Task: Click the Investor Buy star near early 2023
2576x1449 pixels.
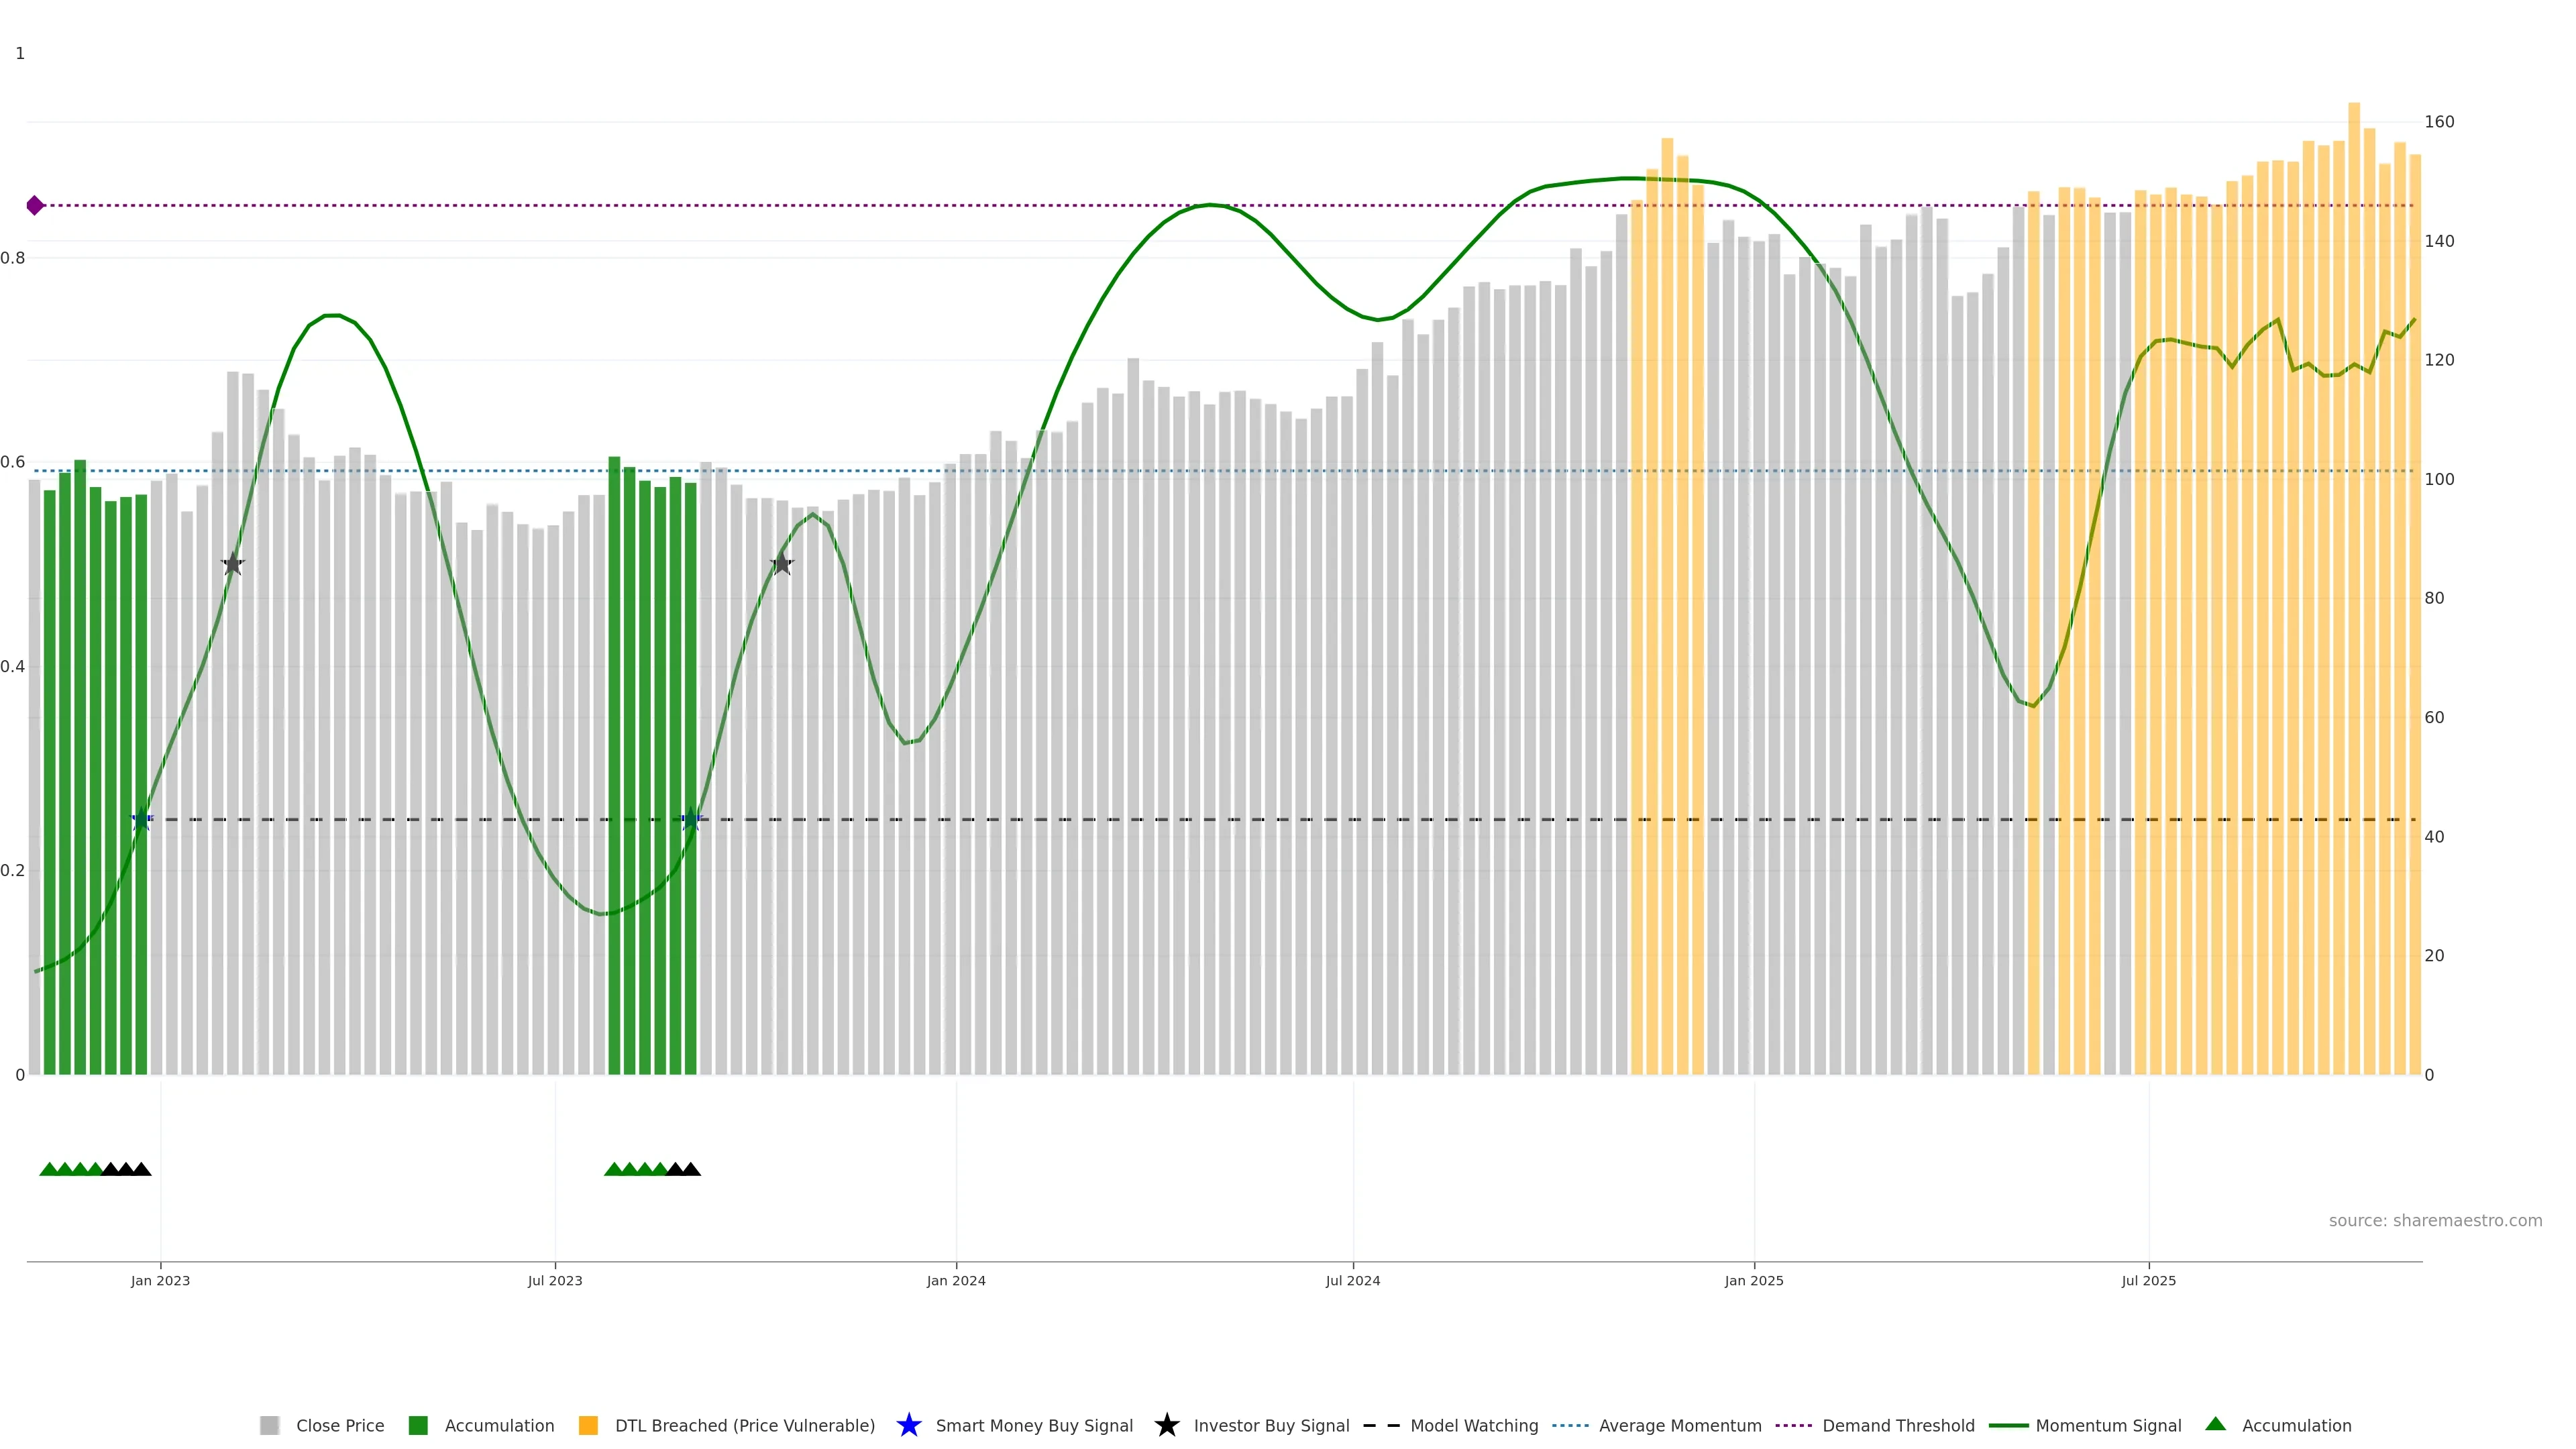Action: (x=232, y=564)
